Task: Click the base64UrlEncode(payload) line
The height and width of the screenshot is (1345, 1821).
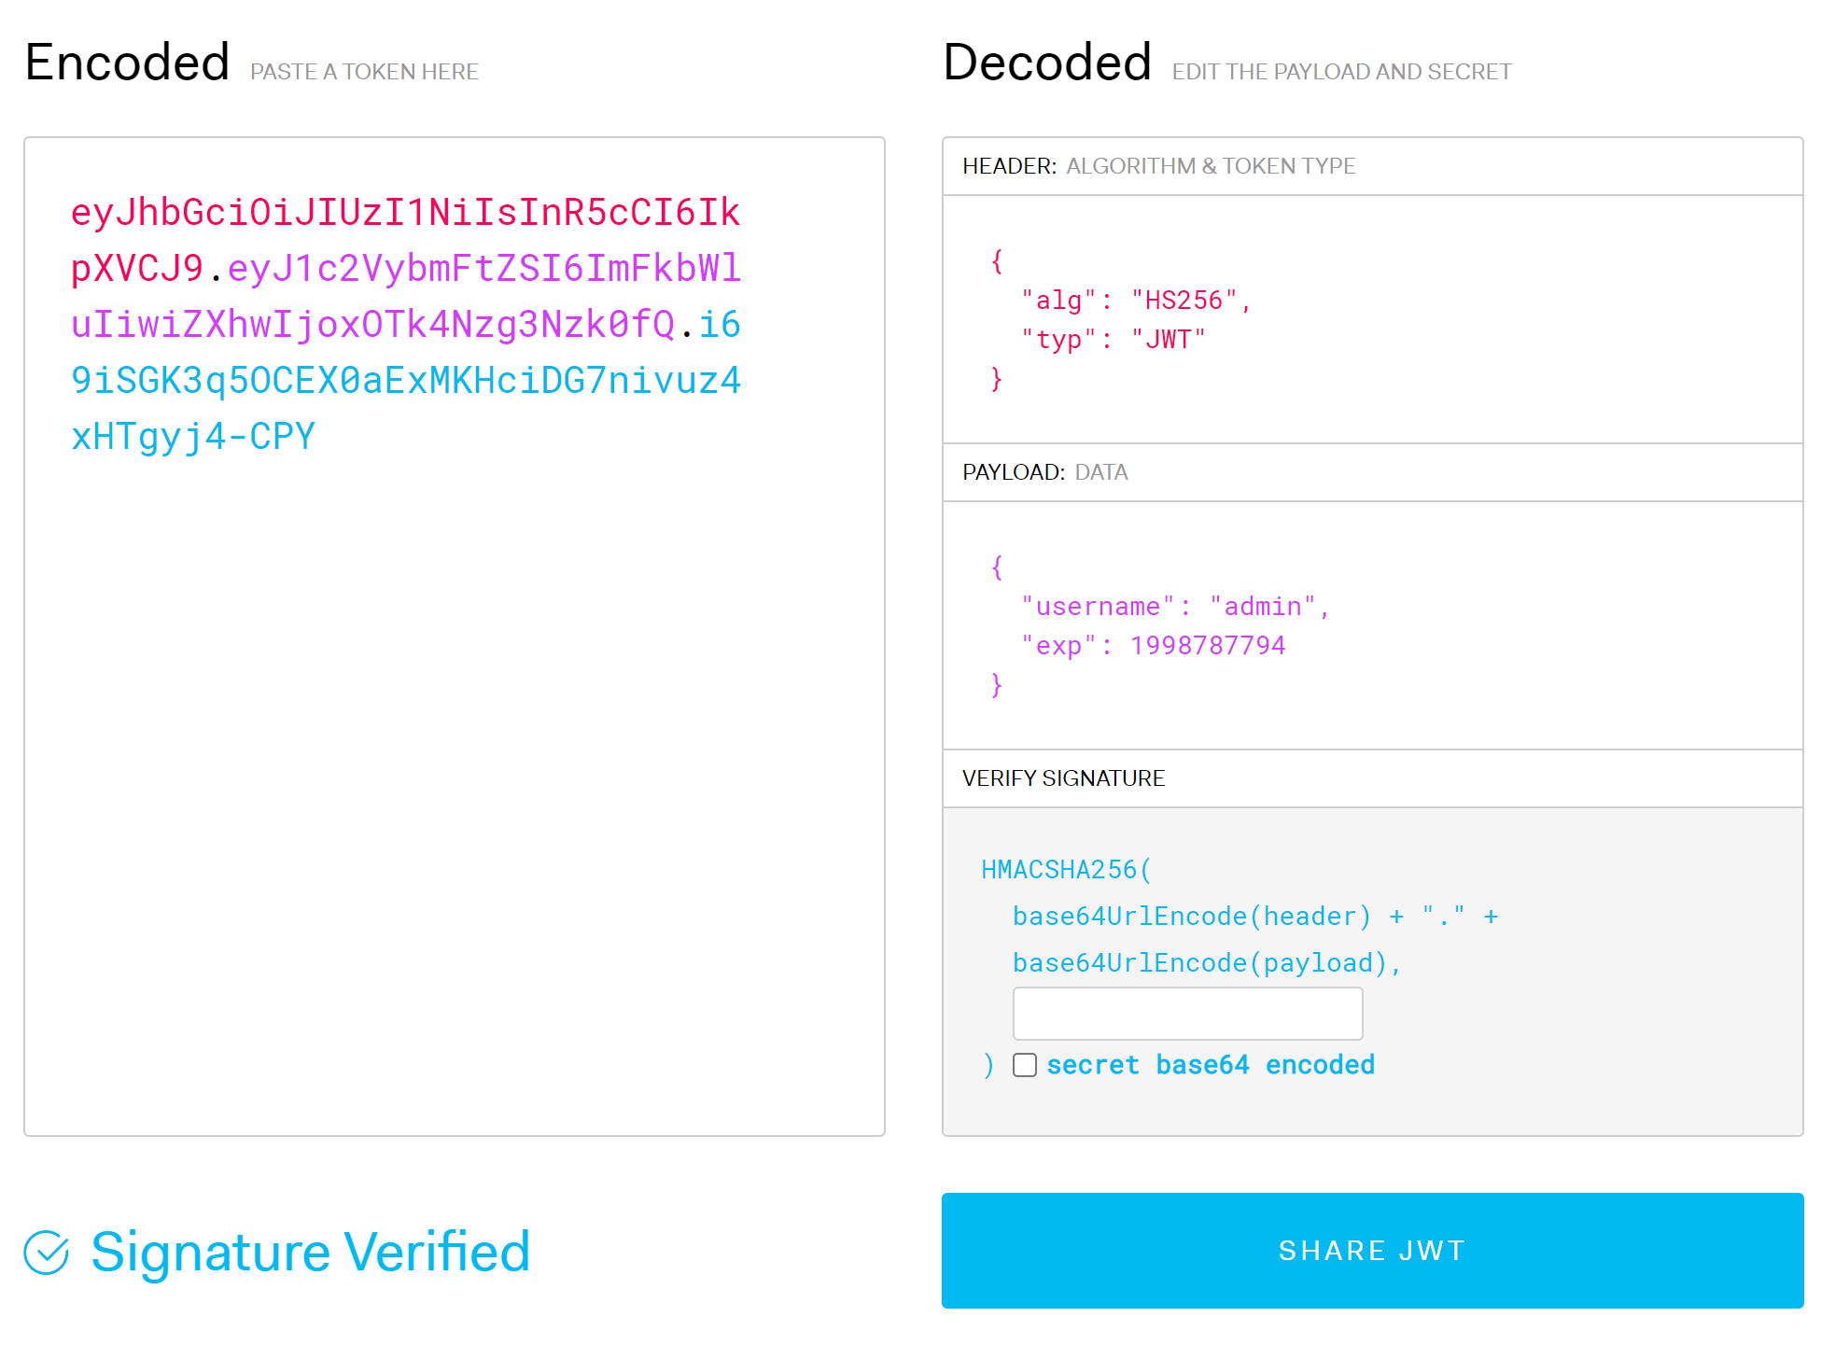Action: [x=1206, y=963]
